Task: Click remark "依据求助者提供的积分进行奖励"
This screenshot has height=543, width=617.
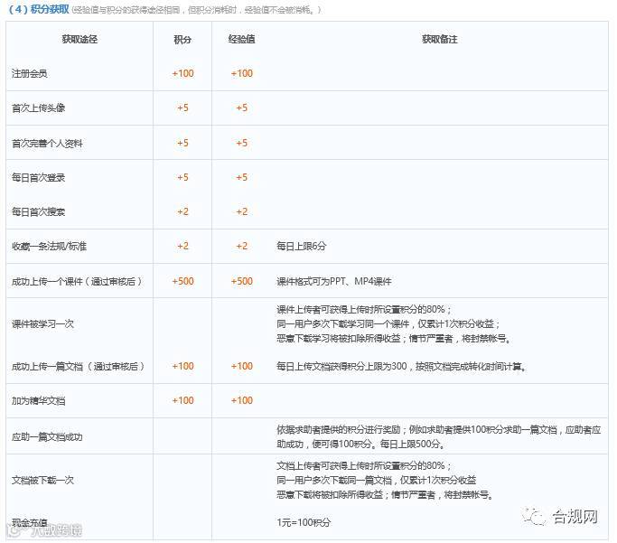Action: (339, 430)
